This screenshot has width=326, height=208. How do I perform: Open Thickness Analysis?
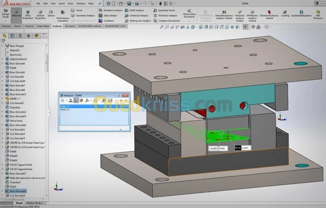[165, 15]
